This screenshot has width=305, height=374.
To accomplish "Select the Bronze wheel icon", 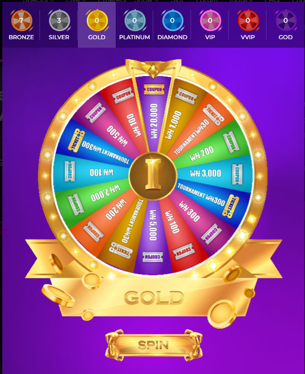I will click(x=21, y=20).
